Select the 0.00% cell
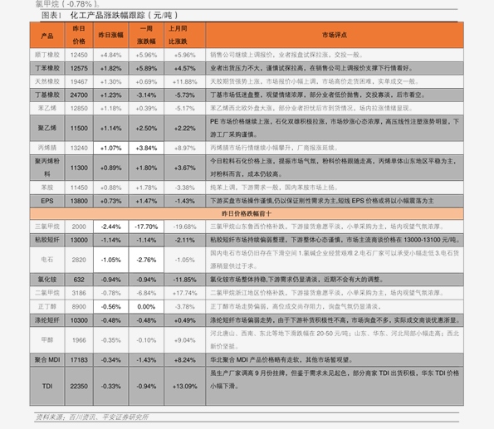Viewport: 494px width, 429px height. click(146, 306)
